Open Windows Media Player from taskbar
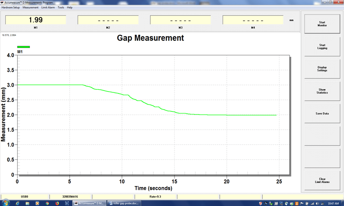 [37, 203]
